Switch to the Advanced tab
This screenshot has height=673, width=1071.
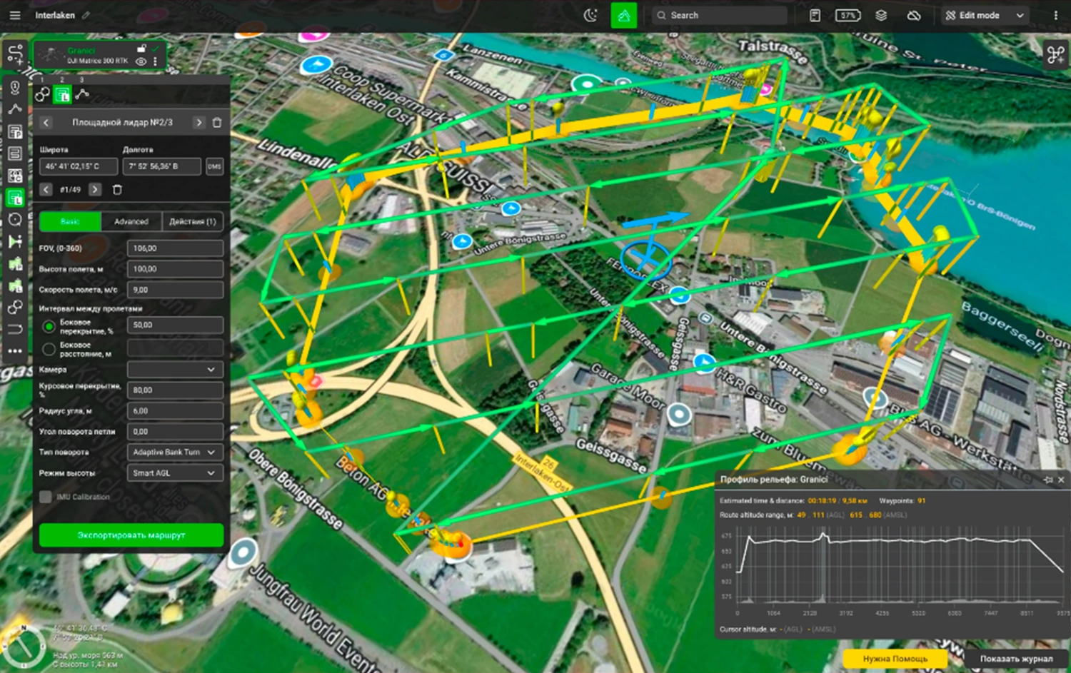[131, 222]
